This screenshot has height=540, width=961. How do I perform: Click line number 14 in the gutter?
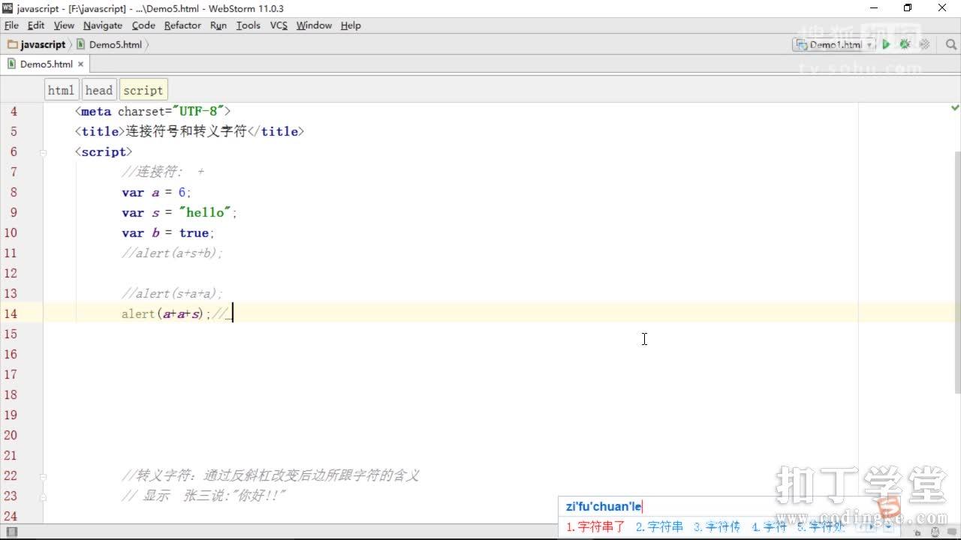11,313
